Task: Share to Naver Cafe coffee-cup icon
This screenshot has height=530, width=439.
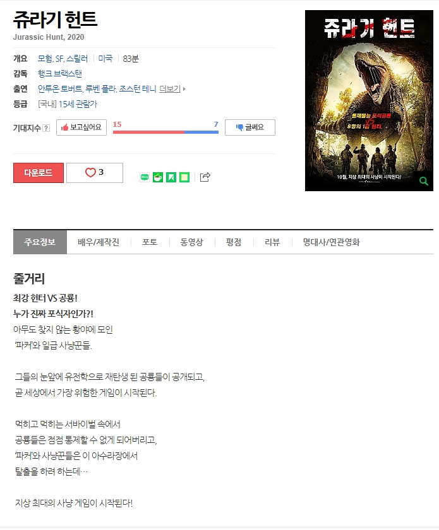Action: click(x=158, y=177)
